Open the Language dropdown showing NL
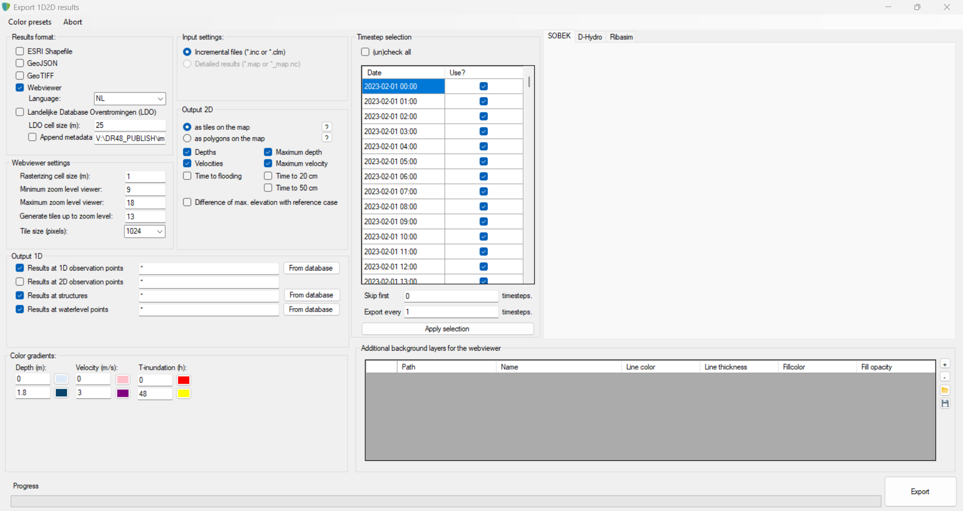This screenshot has height=511, width=963. point(130,99)
